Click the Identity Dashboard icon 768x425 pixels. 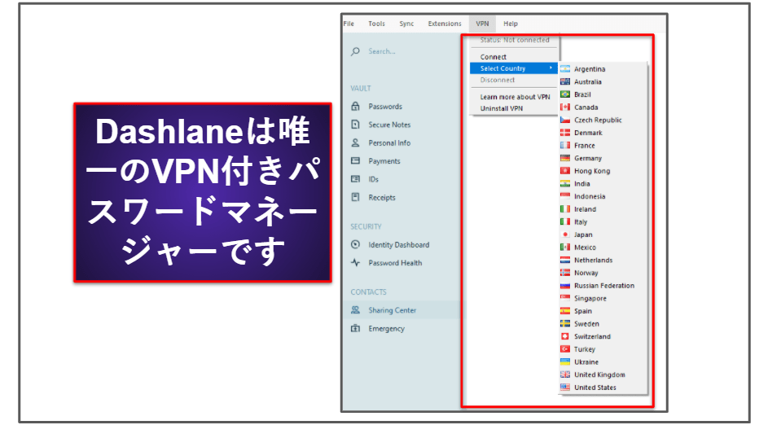click(x=356, y=244)
